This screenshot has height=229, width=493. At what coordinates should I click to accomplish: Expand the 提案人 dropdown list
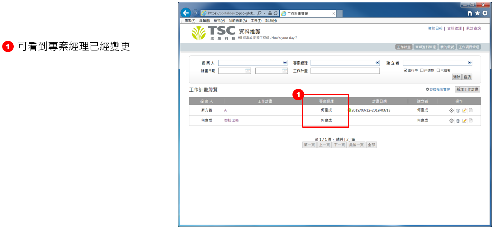coord(285,63)
